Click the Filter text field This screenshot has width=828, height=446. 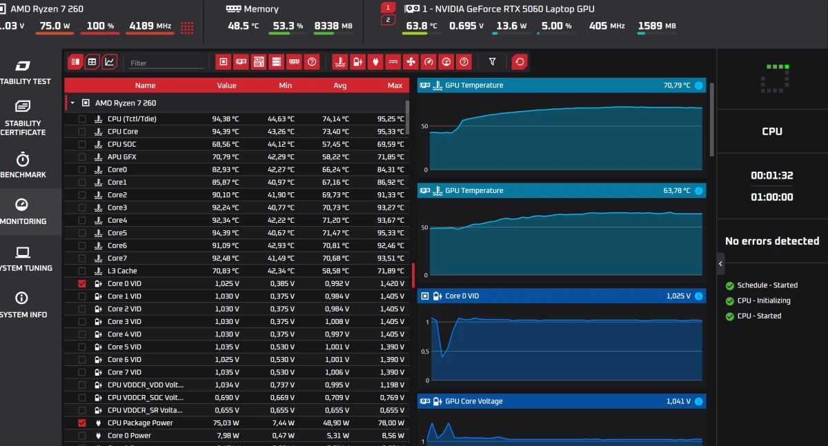click(x=167, y=63)
